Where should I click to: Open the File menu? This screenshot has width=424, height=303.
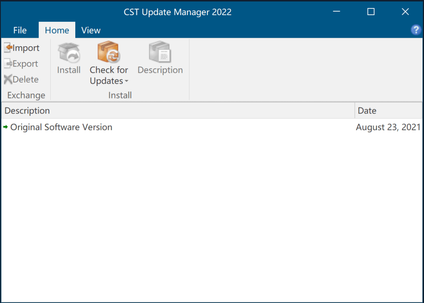coord(20,30)
